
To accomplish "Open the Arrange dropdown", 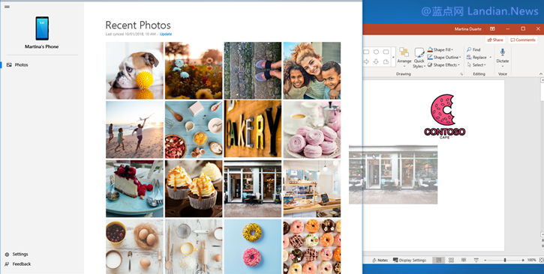I will pos(404,58).
